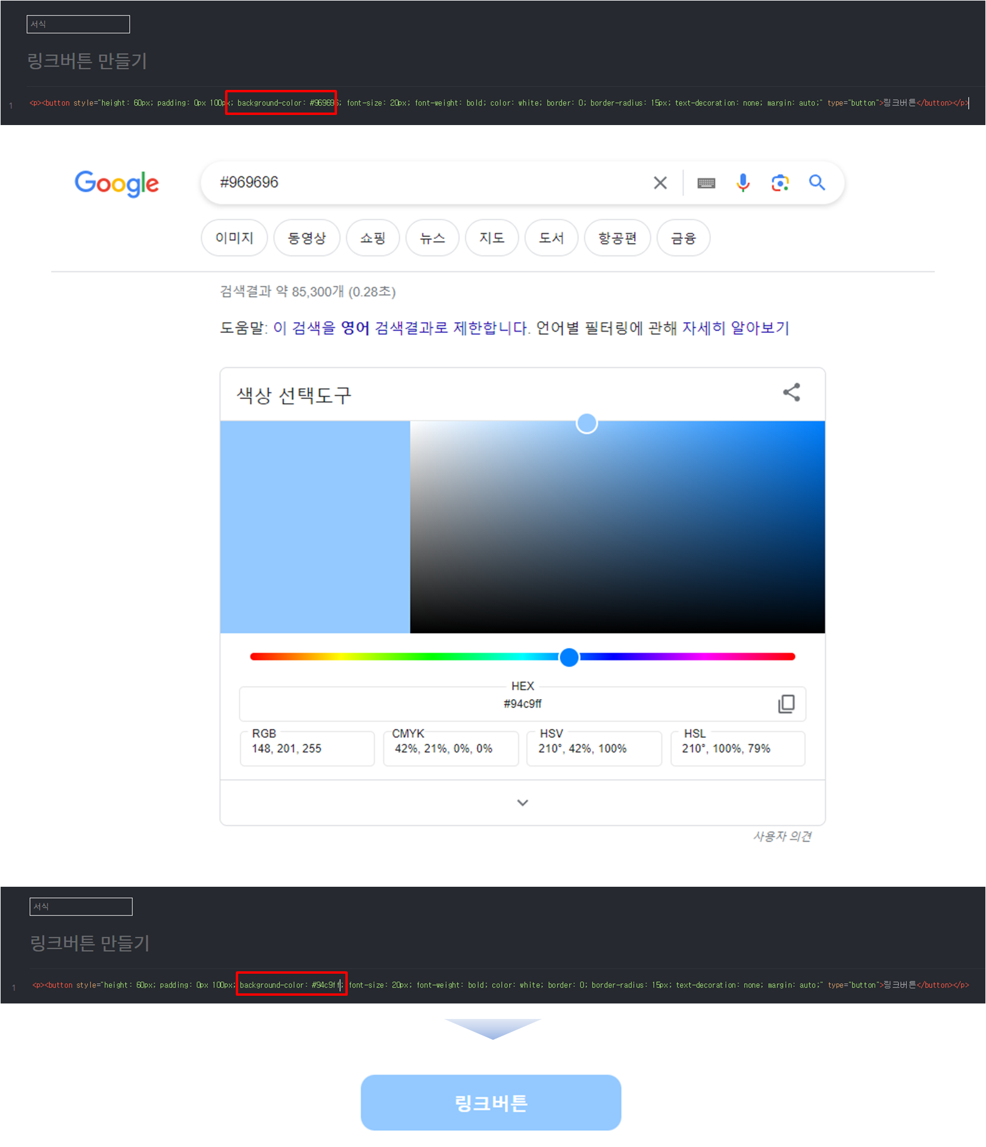Viewport: 986px width, 1147px height.
Task: Select the 도서 search tab
Action: pos(551,238)
